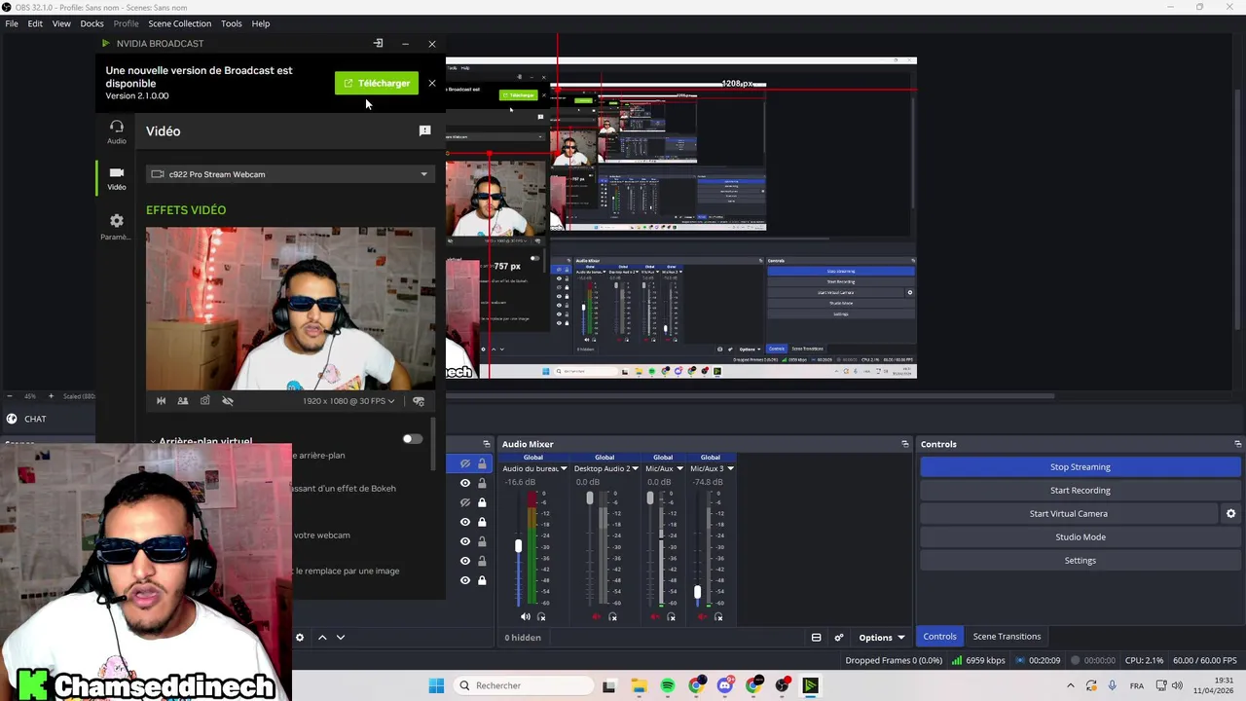Open the Tools menu

coord(231,23)
